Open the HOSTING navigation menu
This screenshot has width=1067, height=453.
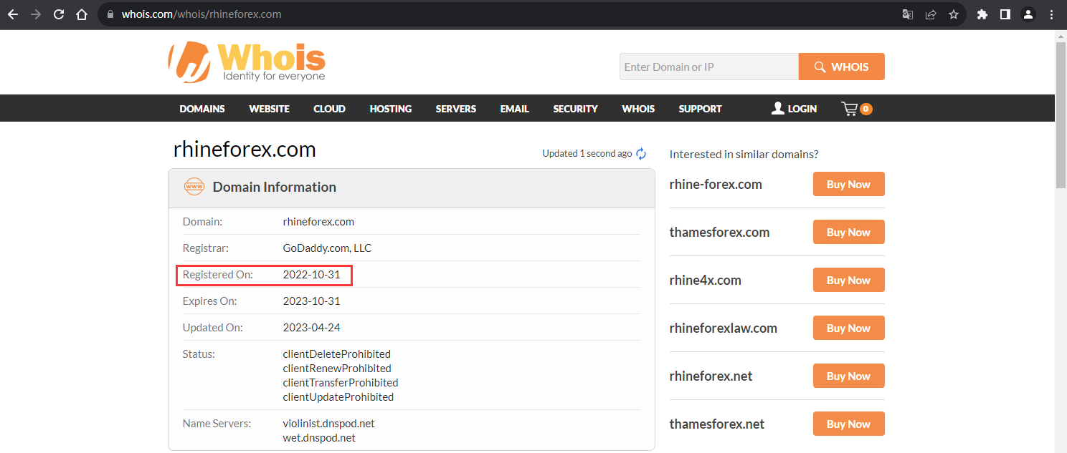(x=391, y=109)
